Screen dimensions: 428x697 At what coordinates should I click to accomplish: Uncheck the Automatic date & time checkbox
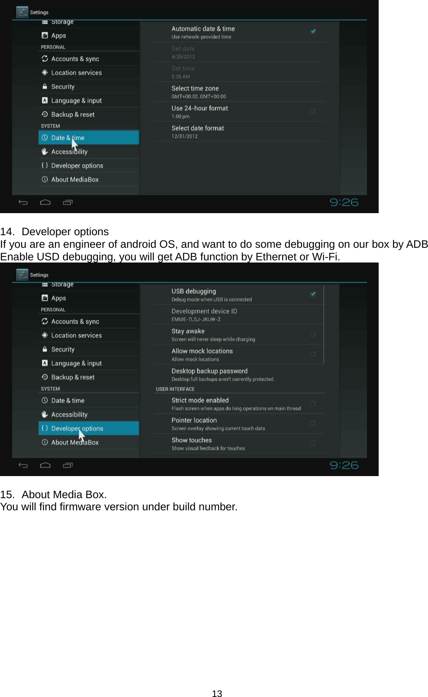(x=313, y=31)
